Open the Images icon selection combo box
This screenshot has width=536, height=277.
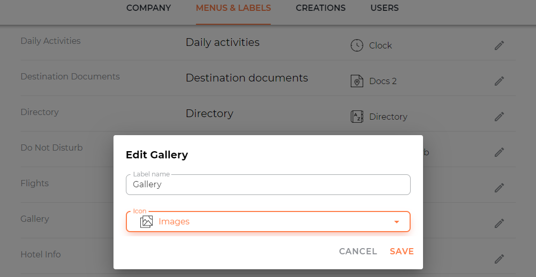pyautogui.click(x=268, y=222)
